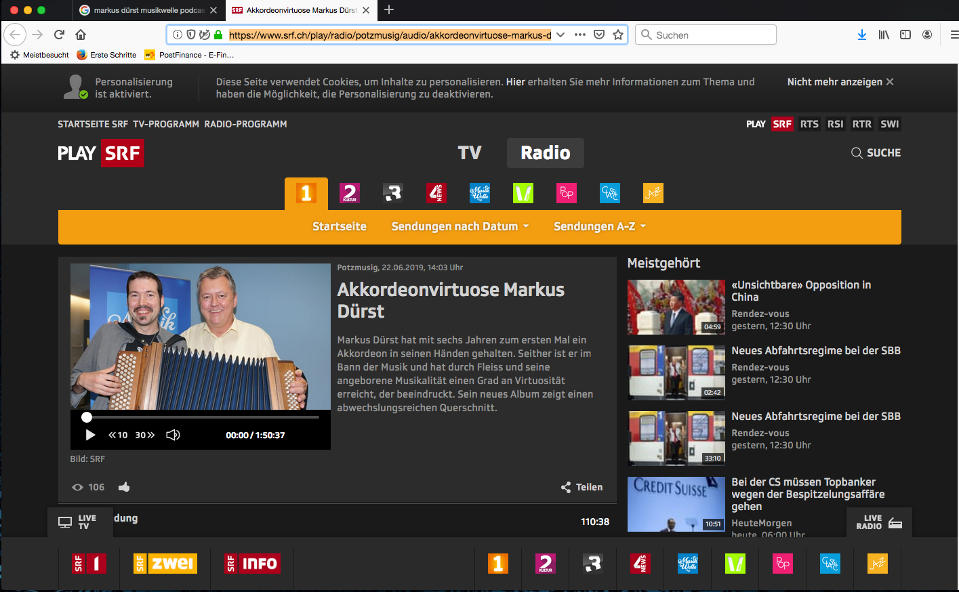Open Credit Suisse Topbanker article title
959x592 pixels.
(x=808, y=494)
